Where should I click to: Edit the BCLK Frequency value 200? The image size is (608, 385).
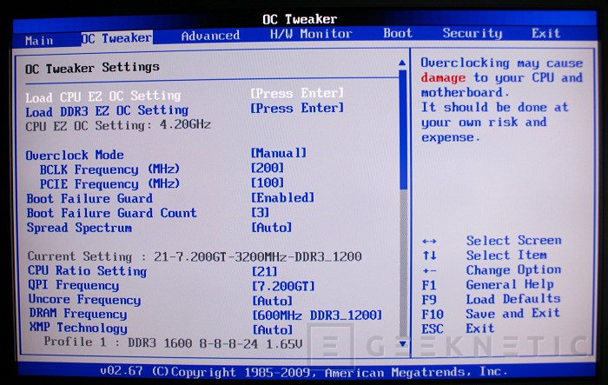click(x=268, y=168)
